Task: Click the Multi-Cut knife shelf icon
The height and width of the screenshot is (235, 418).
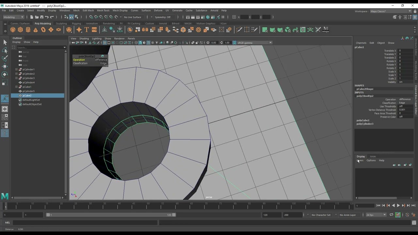Action: click(x=239, y=30)
